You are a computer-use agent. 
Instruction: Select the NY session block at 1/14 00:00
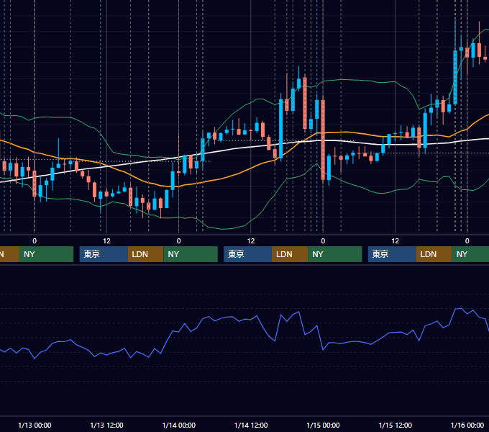tap(191, 254)
